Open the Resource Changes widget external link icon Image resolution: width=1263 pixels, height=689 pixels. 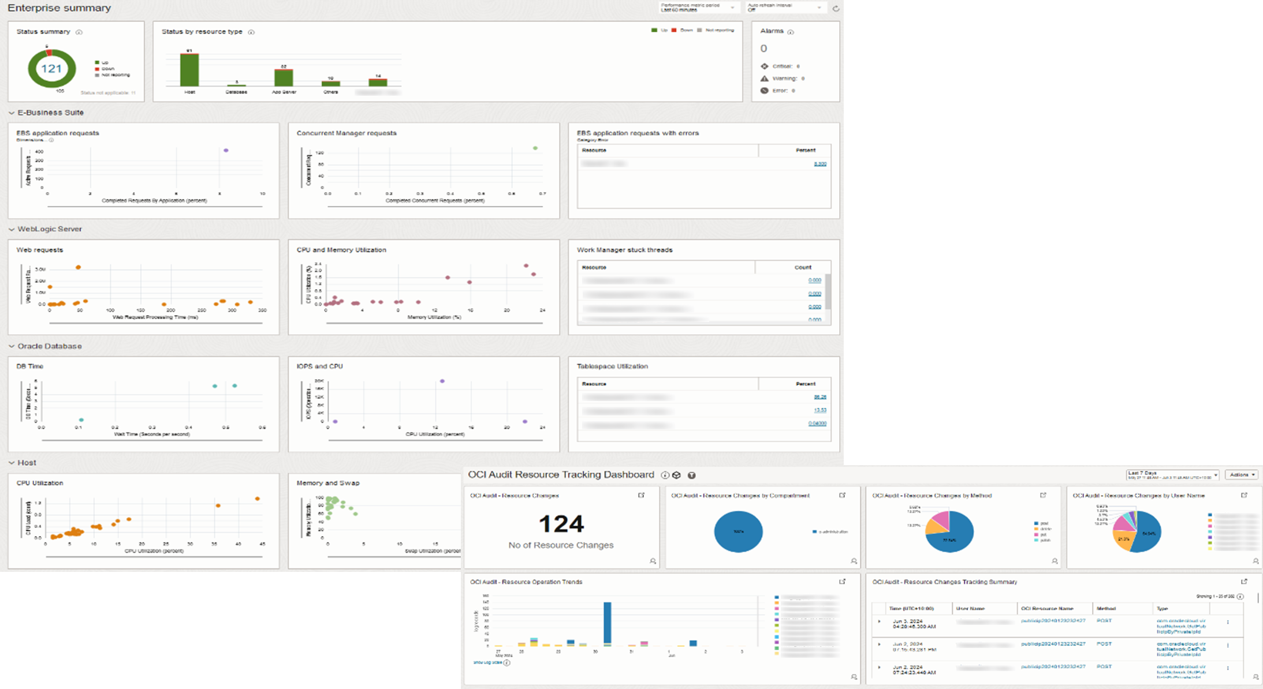coord(640,495)
